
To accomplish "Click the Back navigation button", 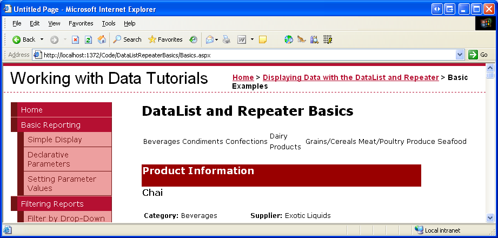I will 24,39.
